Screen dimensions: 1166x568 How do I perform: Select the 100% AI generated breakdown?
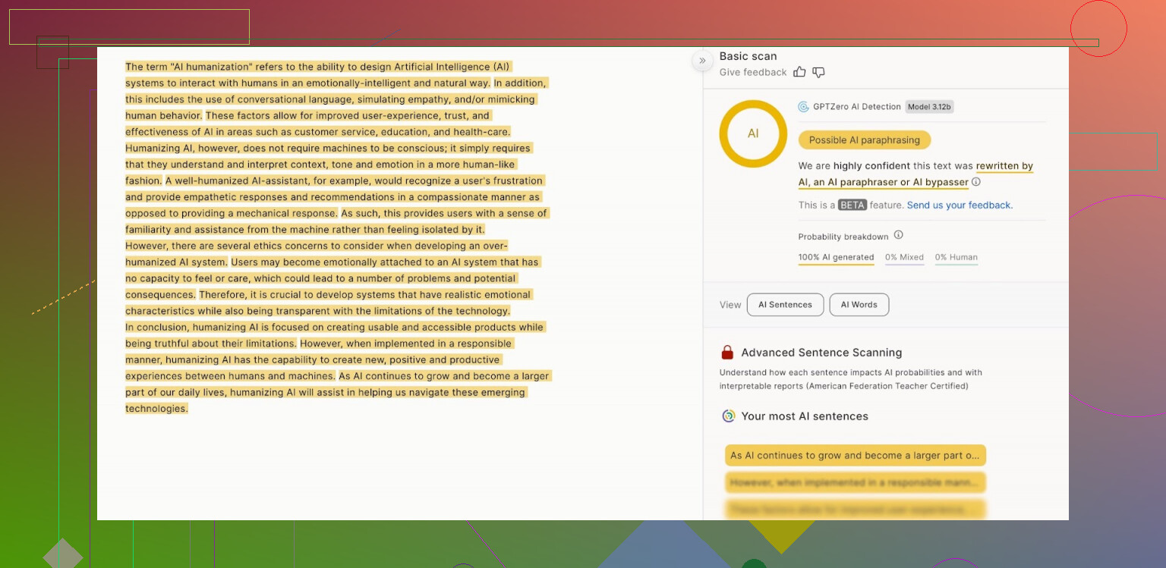(836, 257)
